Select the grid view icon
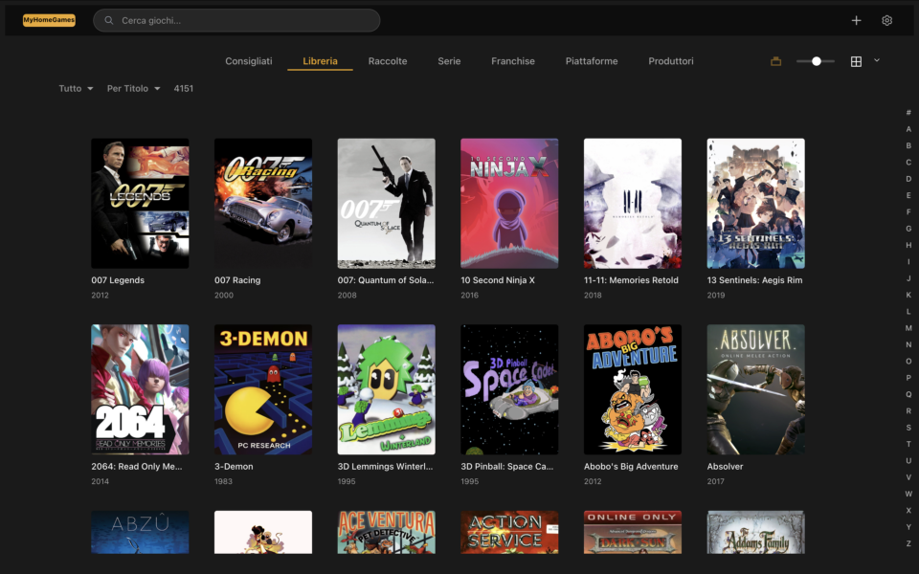 (856, 61)
